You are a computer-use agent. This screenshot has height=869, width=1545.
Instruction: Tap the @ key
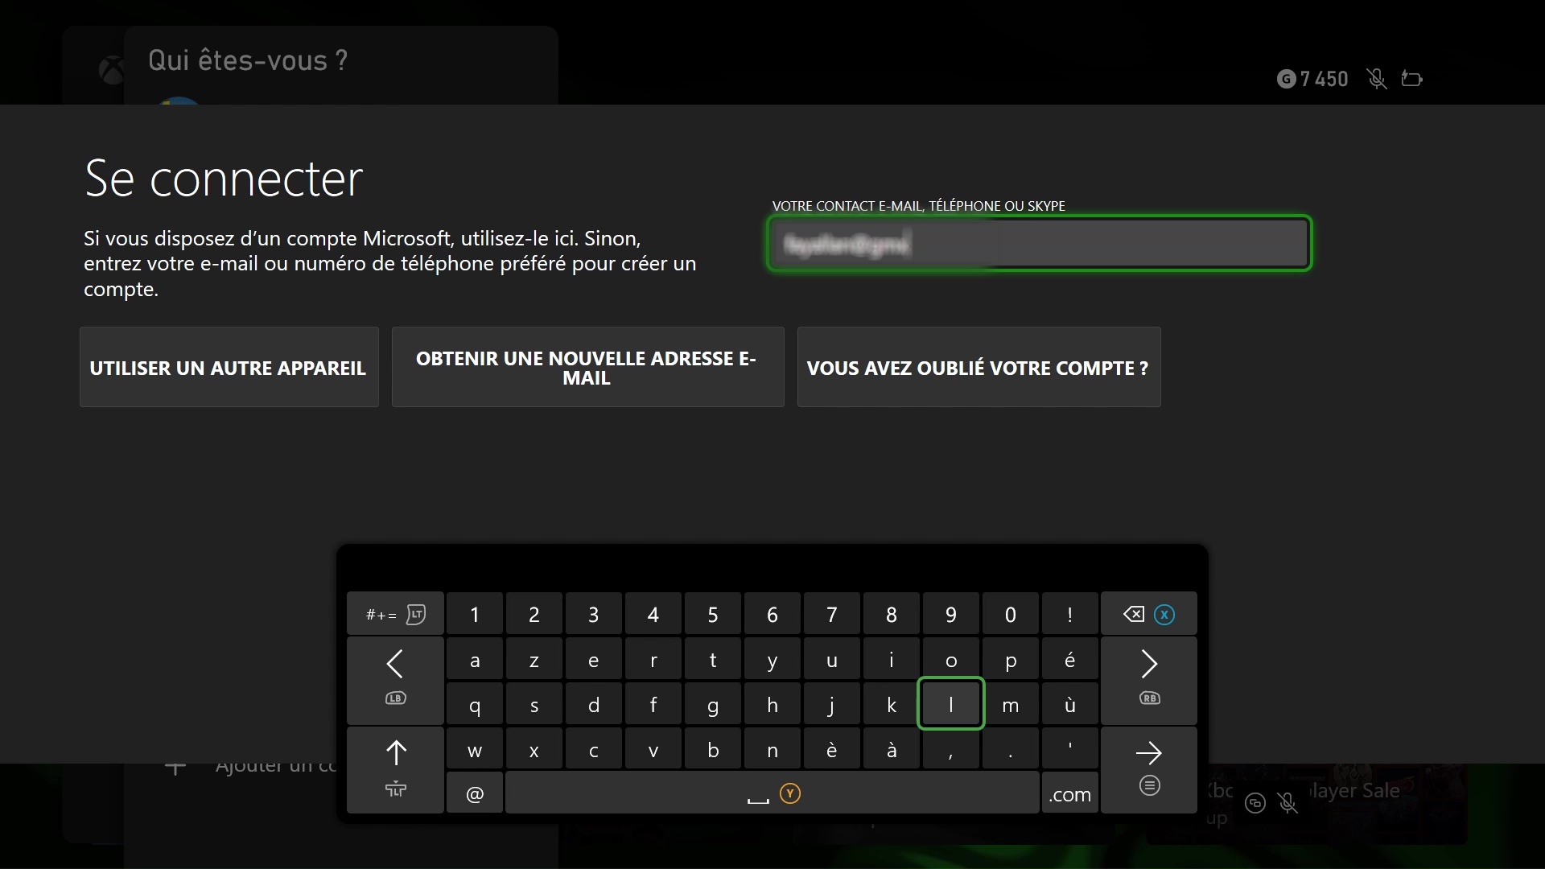(475, 793)
